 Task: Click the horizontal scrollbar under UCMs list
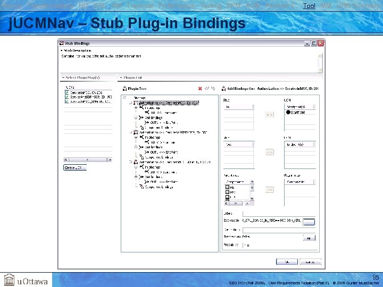[88, 160]
